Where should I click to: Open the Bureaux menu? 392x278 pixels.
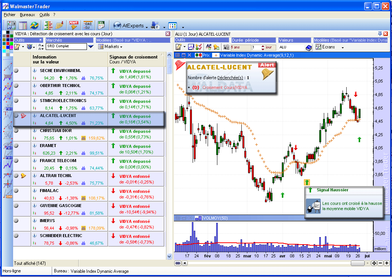(27, 15)
